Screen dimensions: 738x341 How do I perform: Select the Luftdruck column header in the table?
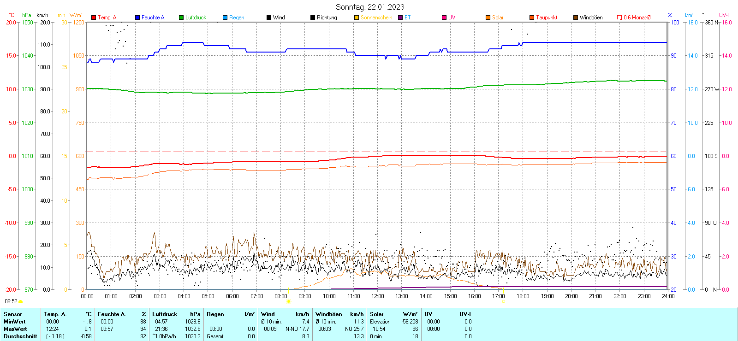(x=165, y=314)
